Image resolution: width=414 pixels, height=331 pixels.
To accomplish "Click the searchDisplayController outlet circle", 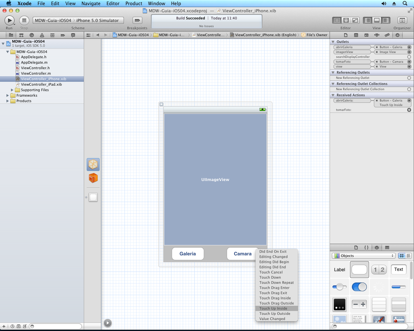I will (x=409, y=57).
